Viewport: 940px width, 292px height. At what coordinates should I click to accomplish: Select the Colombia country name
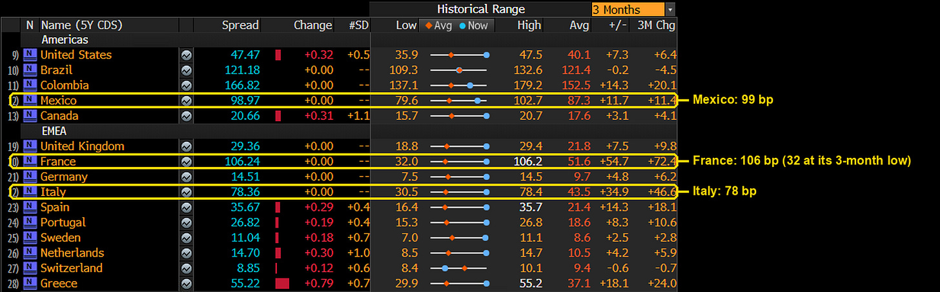point(65,85)
